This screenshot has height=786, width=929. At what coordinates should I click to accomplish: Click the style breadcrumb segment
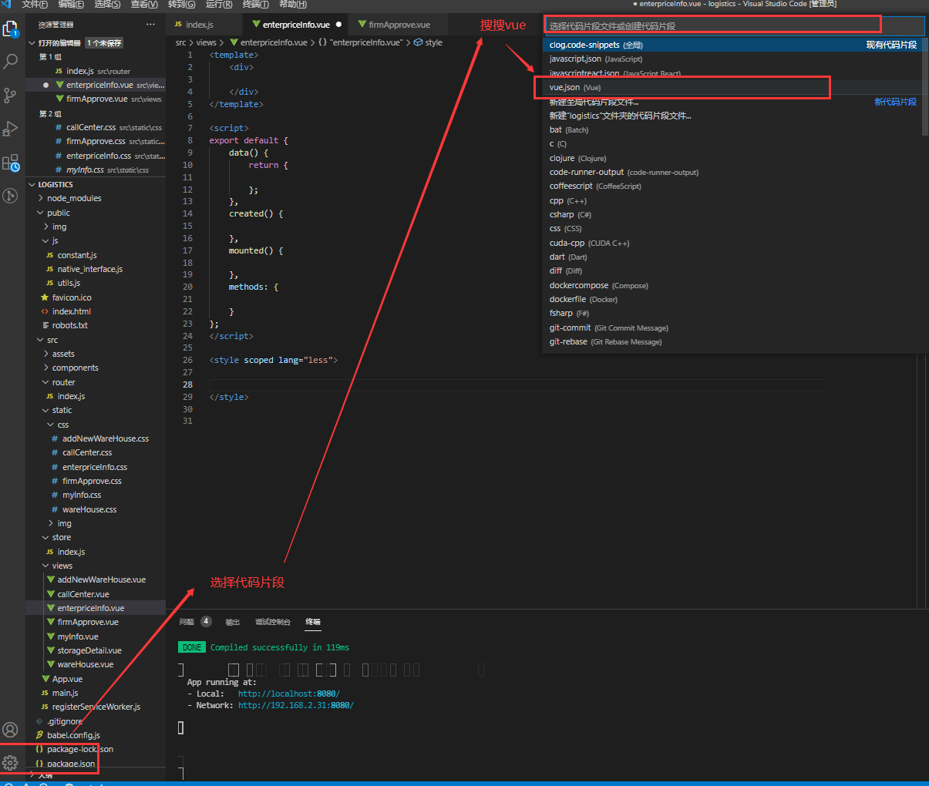(x=429, y=42)
